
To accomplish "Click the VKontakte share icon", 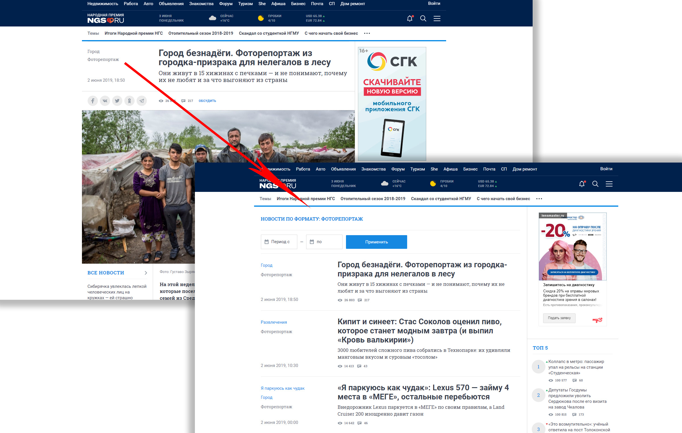I will click(x=104, y=101).
